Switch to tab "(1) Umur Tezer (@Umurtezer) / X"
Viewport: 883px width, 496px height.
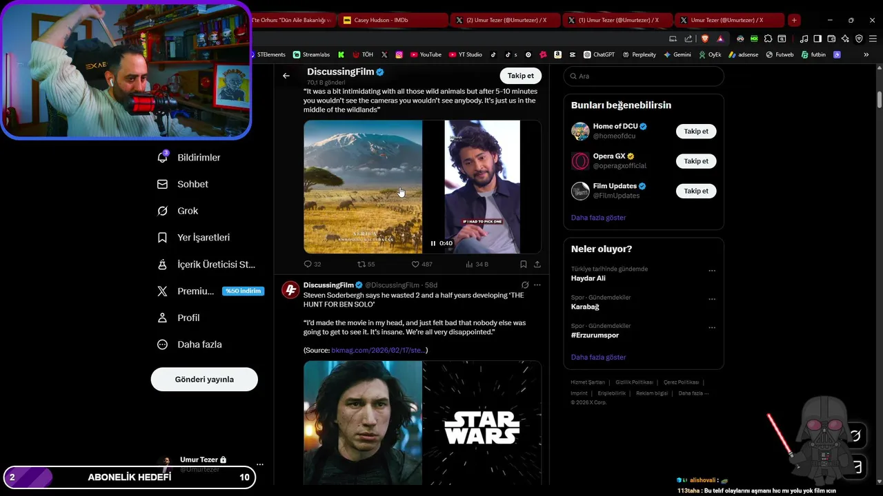coord(618,20)
